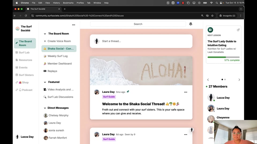
Task: Open the ALOHA beach banner image
Action: (x=141, y=71)
